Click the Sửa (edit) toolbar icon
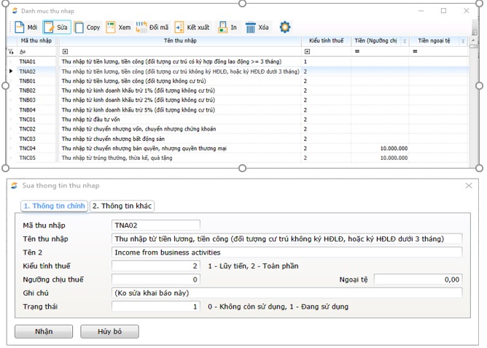487x348 pixels. coord(49,28)
